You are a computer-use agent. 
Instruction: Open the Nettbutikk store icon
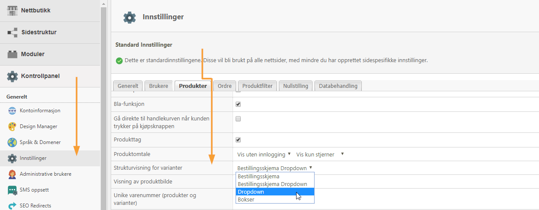(12, 10)
